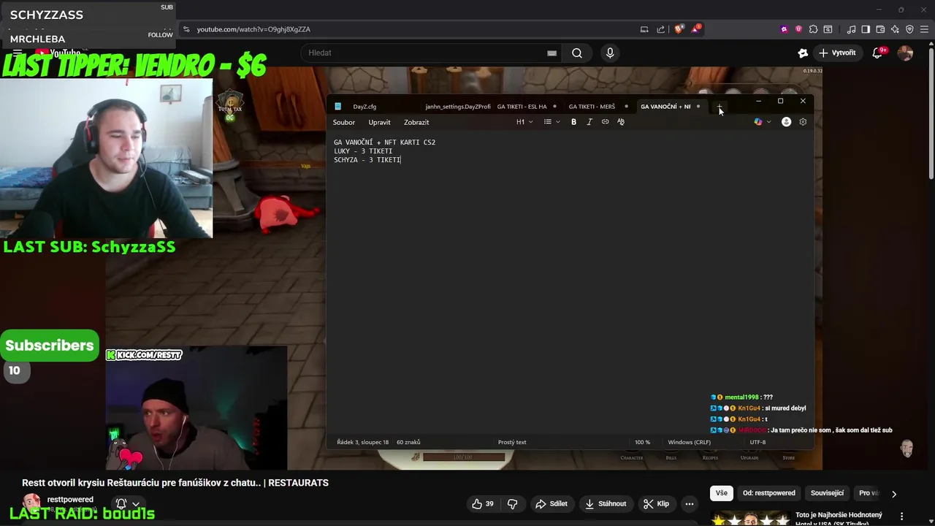
Task: Click Windows (CRLF) line ending status
Action: click(x=689, y=442)
